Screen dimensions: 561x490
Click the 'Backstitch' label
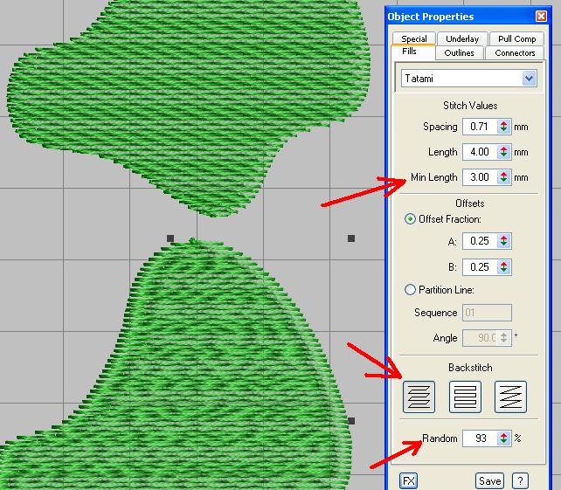470,368
